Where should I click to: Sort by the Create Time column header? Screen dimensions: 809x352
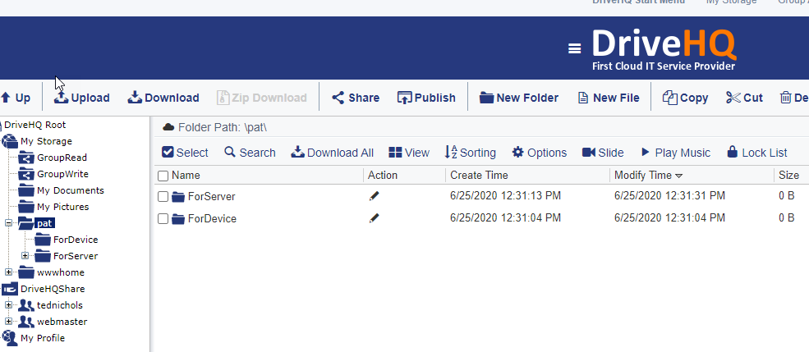[x=479, y=176]
